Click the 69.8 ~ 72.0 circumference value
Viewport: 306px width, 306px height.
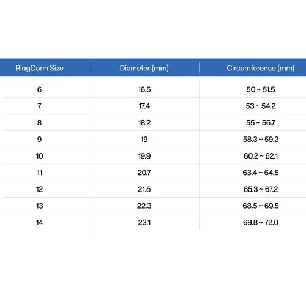[x=261, y=223]
